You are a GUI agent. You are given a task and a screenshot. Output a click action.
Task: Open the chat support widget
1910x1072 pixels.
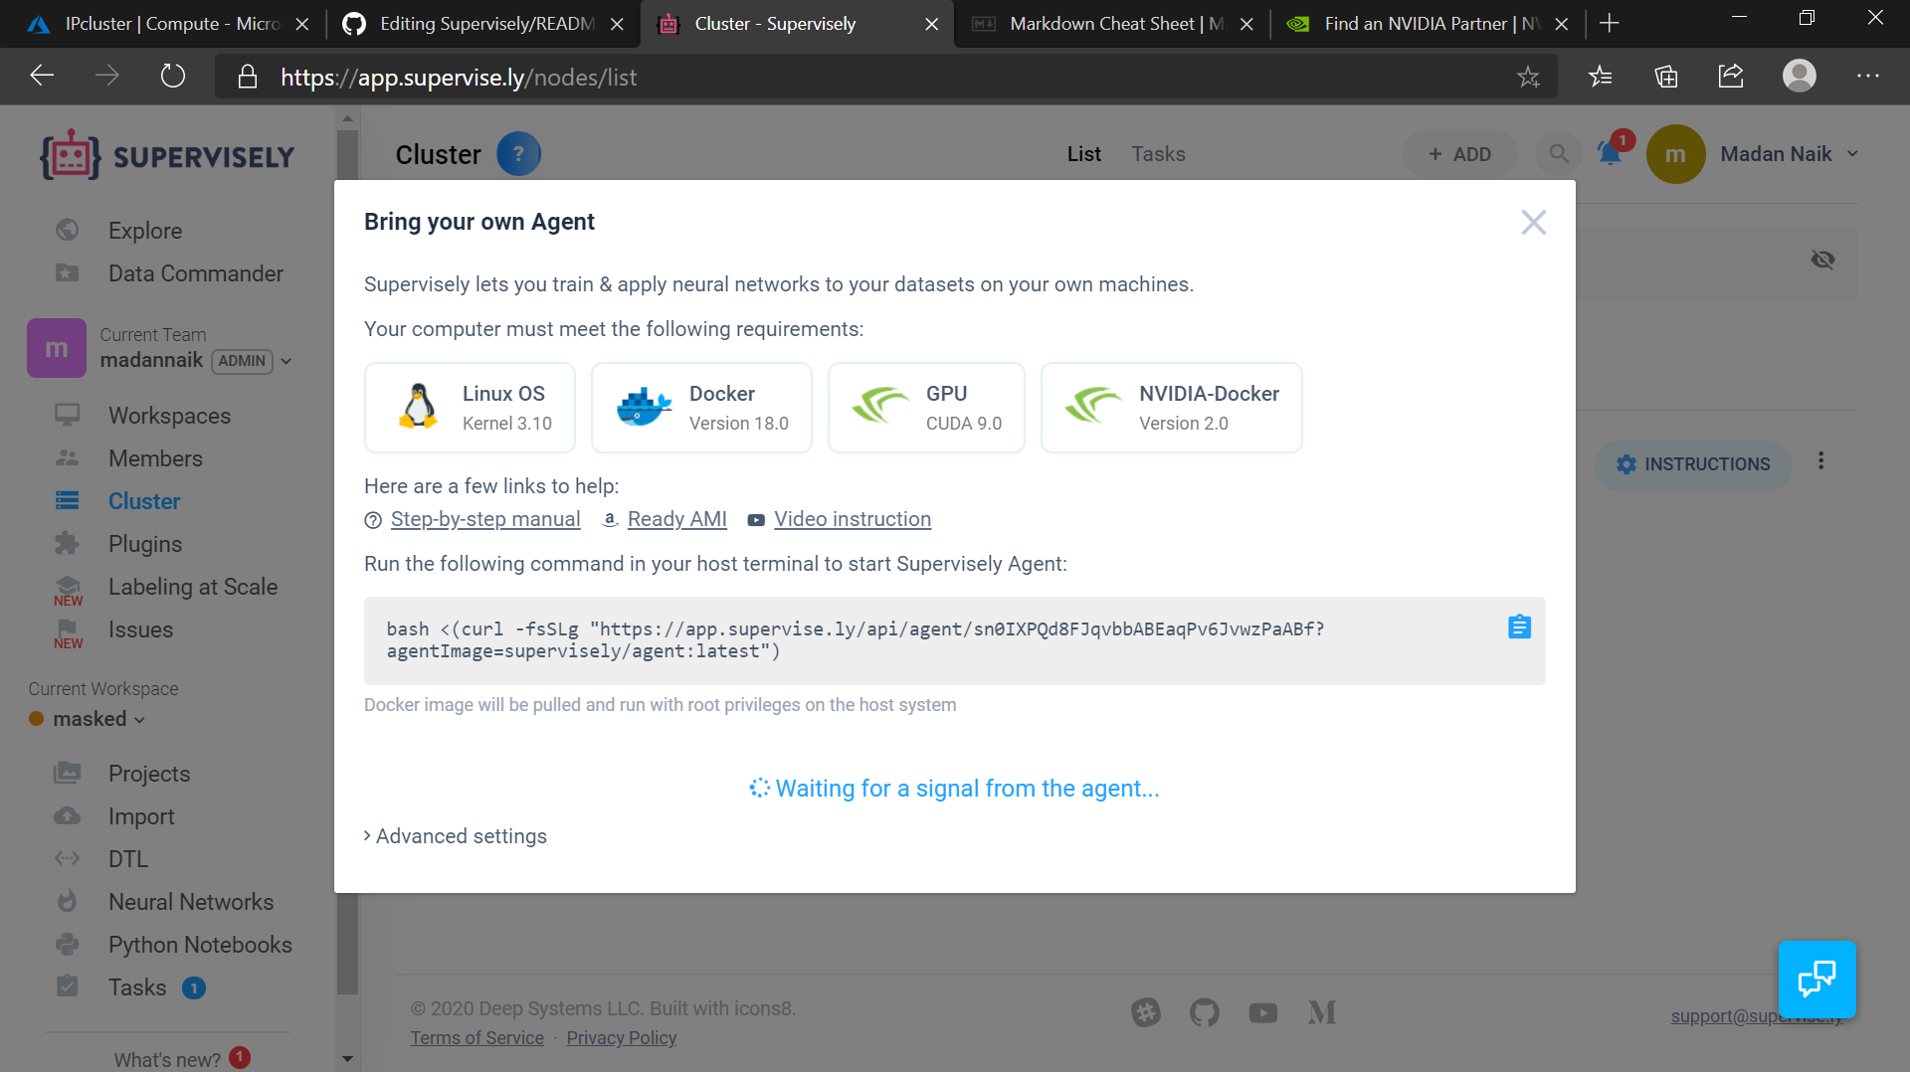tap(1816, 979)
